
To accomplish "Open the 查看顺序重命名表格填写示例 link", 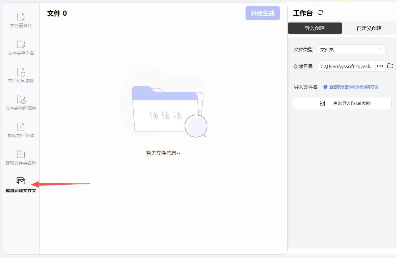I will point(354,87).
